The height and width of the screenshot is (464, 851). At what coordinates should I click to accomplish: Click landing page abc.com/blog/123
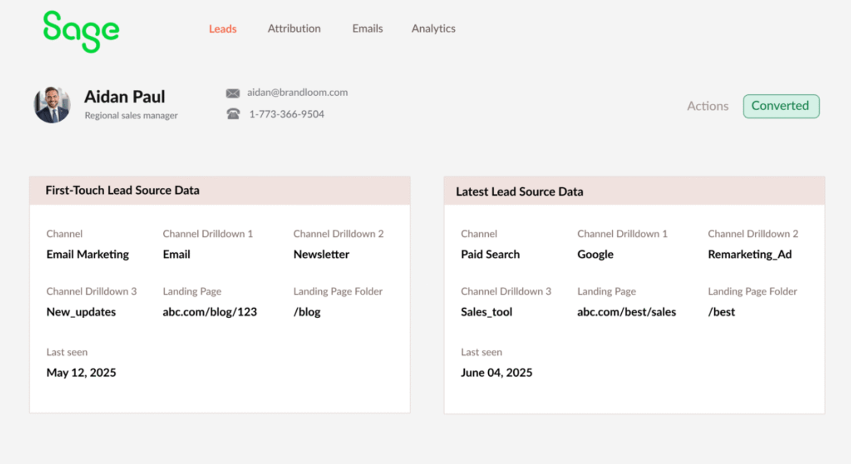coord(210,312)
